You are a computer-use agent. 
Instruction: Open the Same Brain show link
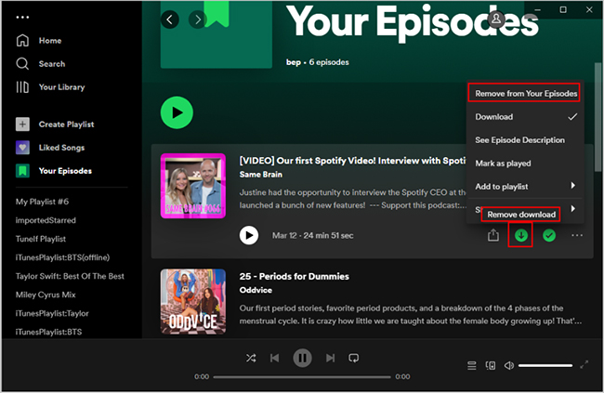point(261,175)
